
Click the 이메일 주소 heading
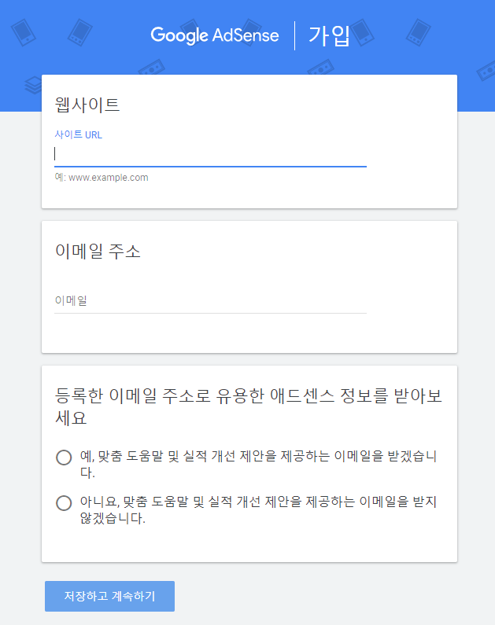[98, 251]
